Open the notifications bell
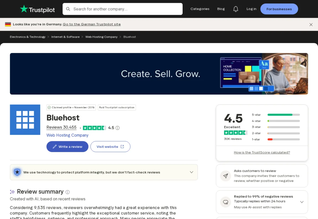 pyautogui.click(x=236, y=9)
